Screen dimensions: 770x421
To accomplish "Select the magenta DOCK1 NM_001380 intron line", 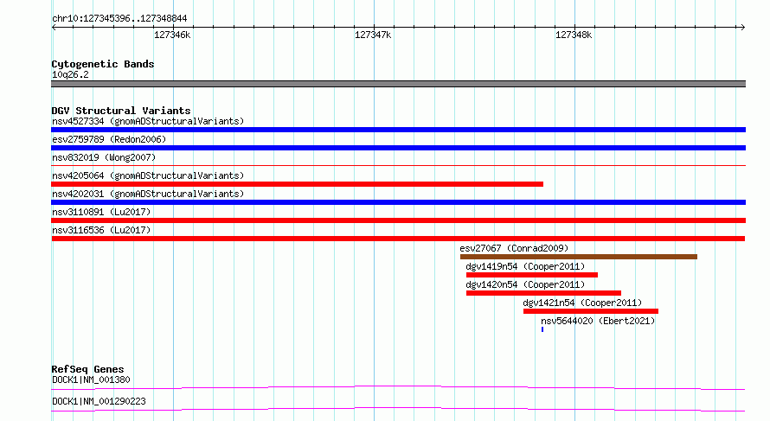I will tap(398, 387).
